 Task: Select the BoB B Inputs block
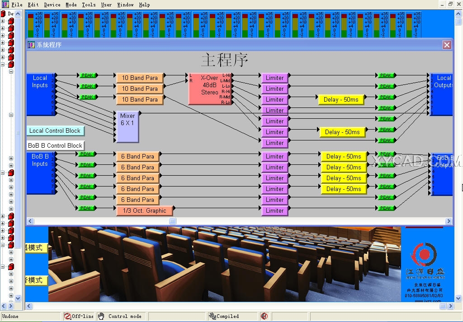coord(40,173)
